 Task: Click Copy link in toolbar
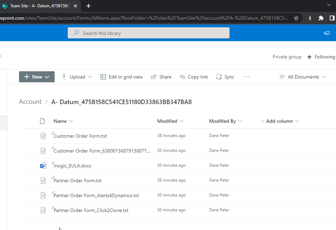pyautogui.click(x=194, y=77)
